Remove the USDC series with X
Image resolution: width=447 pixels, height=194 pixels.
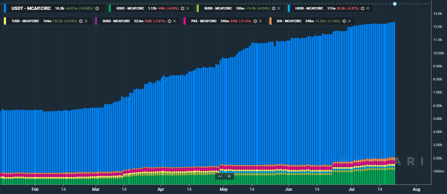pos(187,8)
